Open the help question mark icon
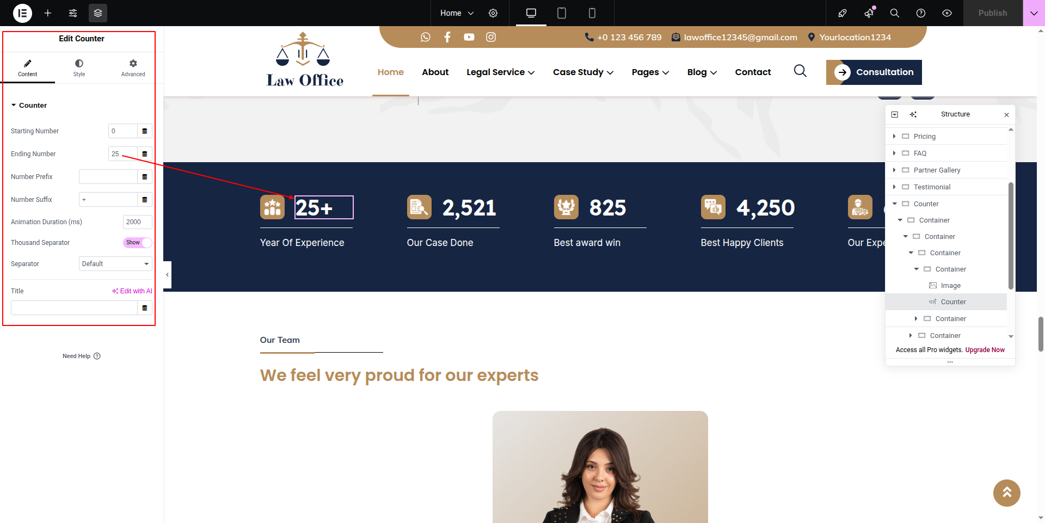This screenshot has width=1045, height=523. (x=921, y=13)
